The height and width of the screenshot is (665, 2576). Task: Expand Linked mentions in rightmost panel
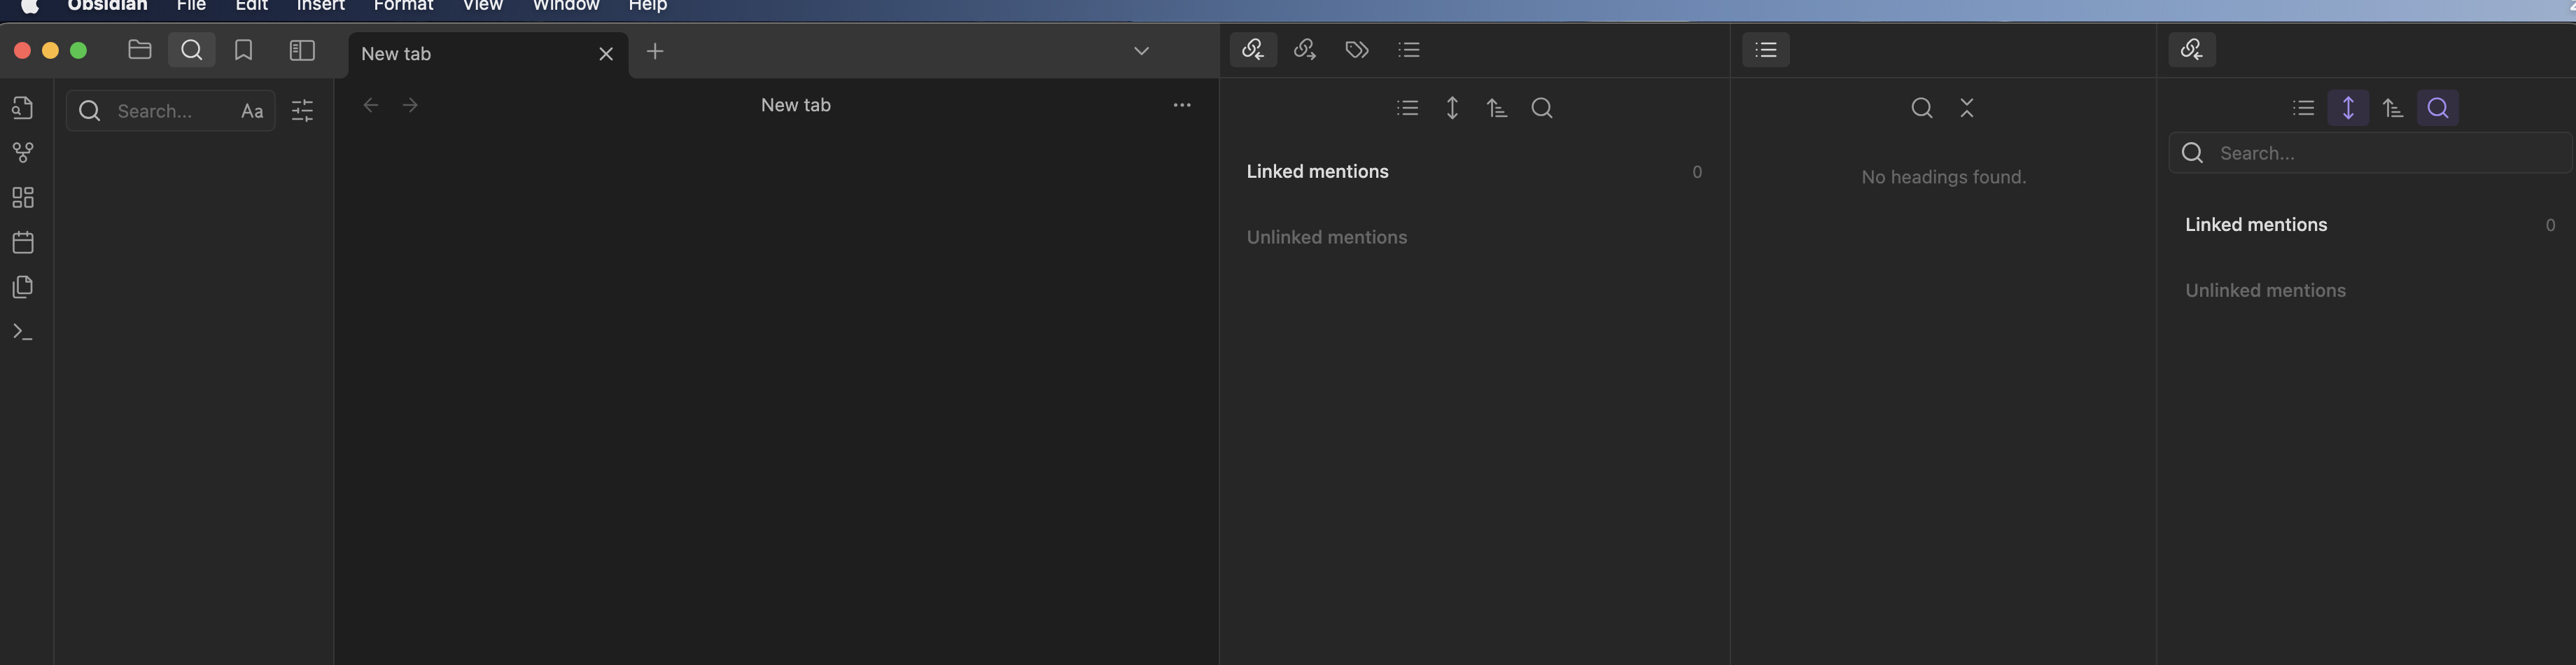click(x=2370, y=225)
